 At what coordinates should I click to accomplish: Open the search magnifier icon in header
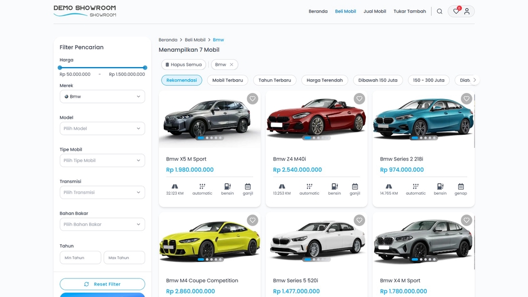click(439, 12)
